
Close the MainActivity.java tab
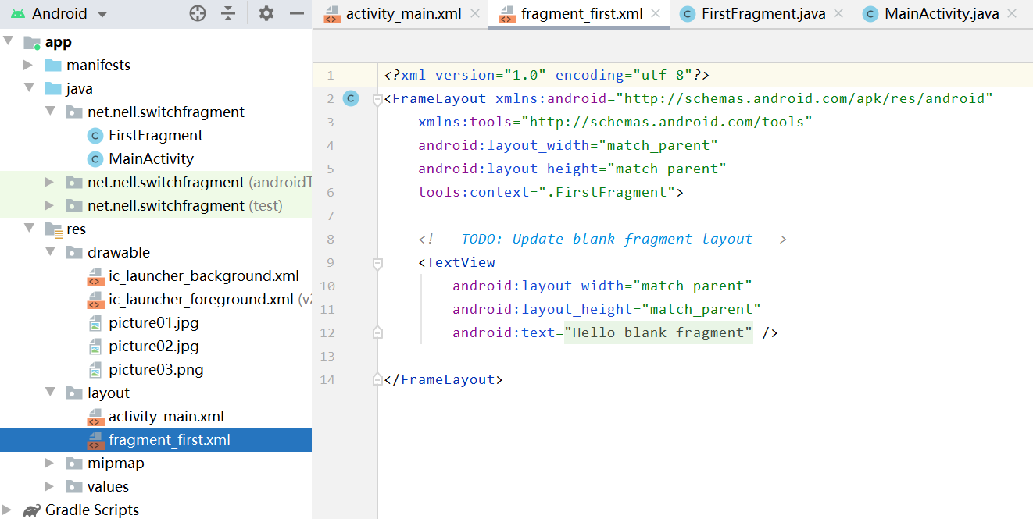point(1013,14)
